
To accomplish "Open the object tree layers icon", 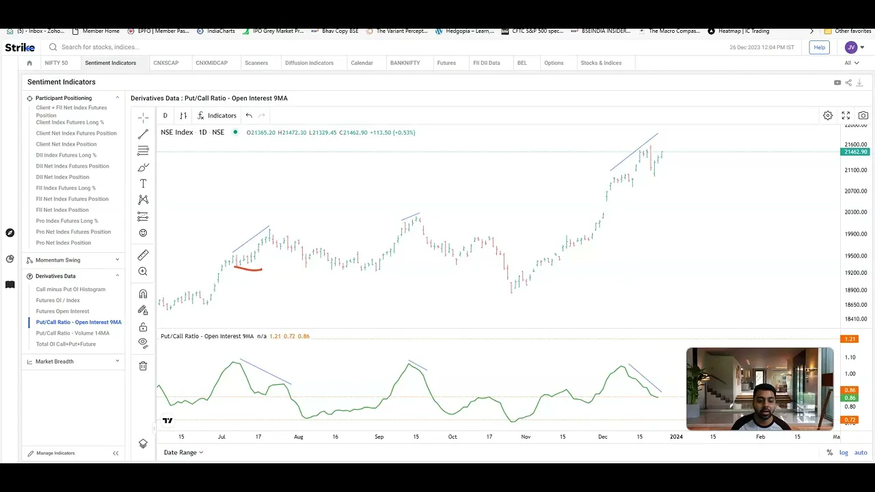I will point(143,443).
